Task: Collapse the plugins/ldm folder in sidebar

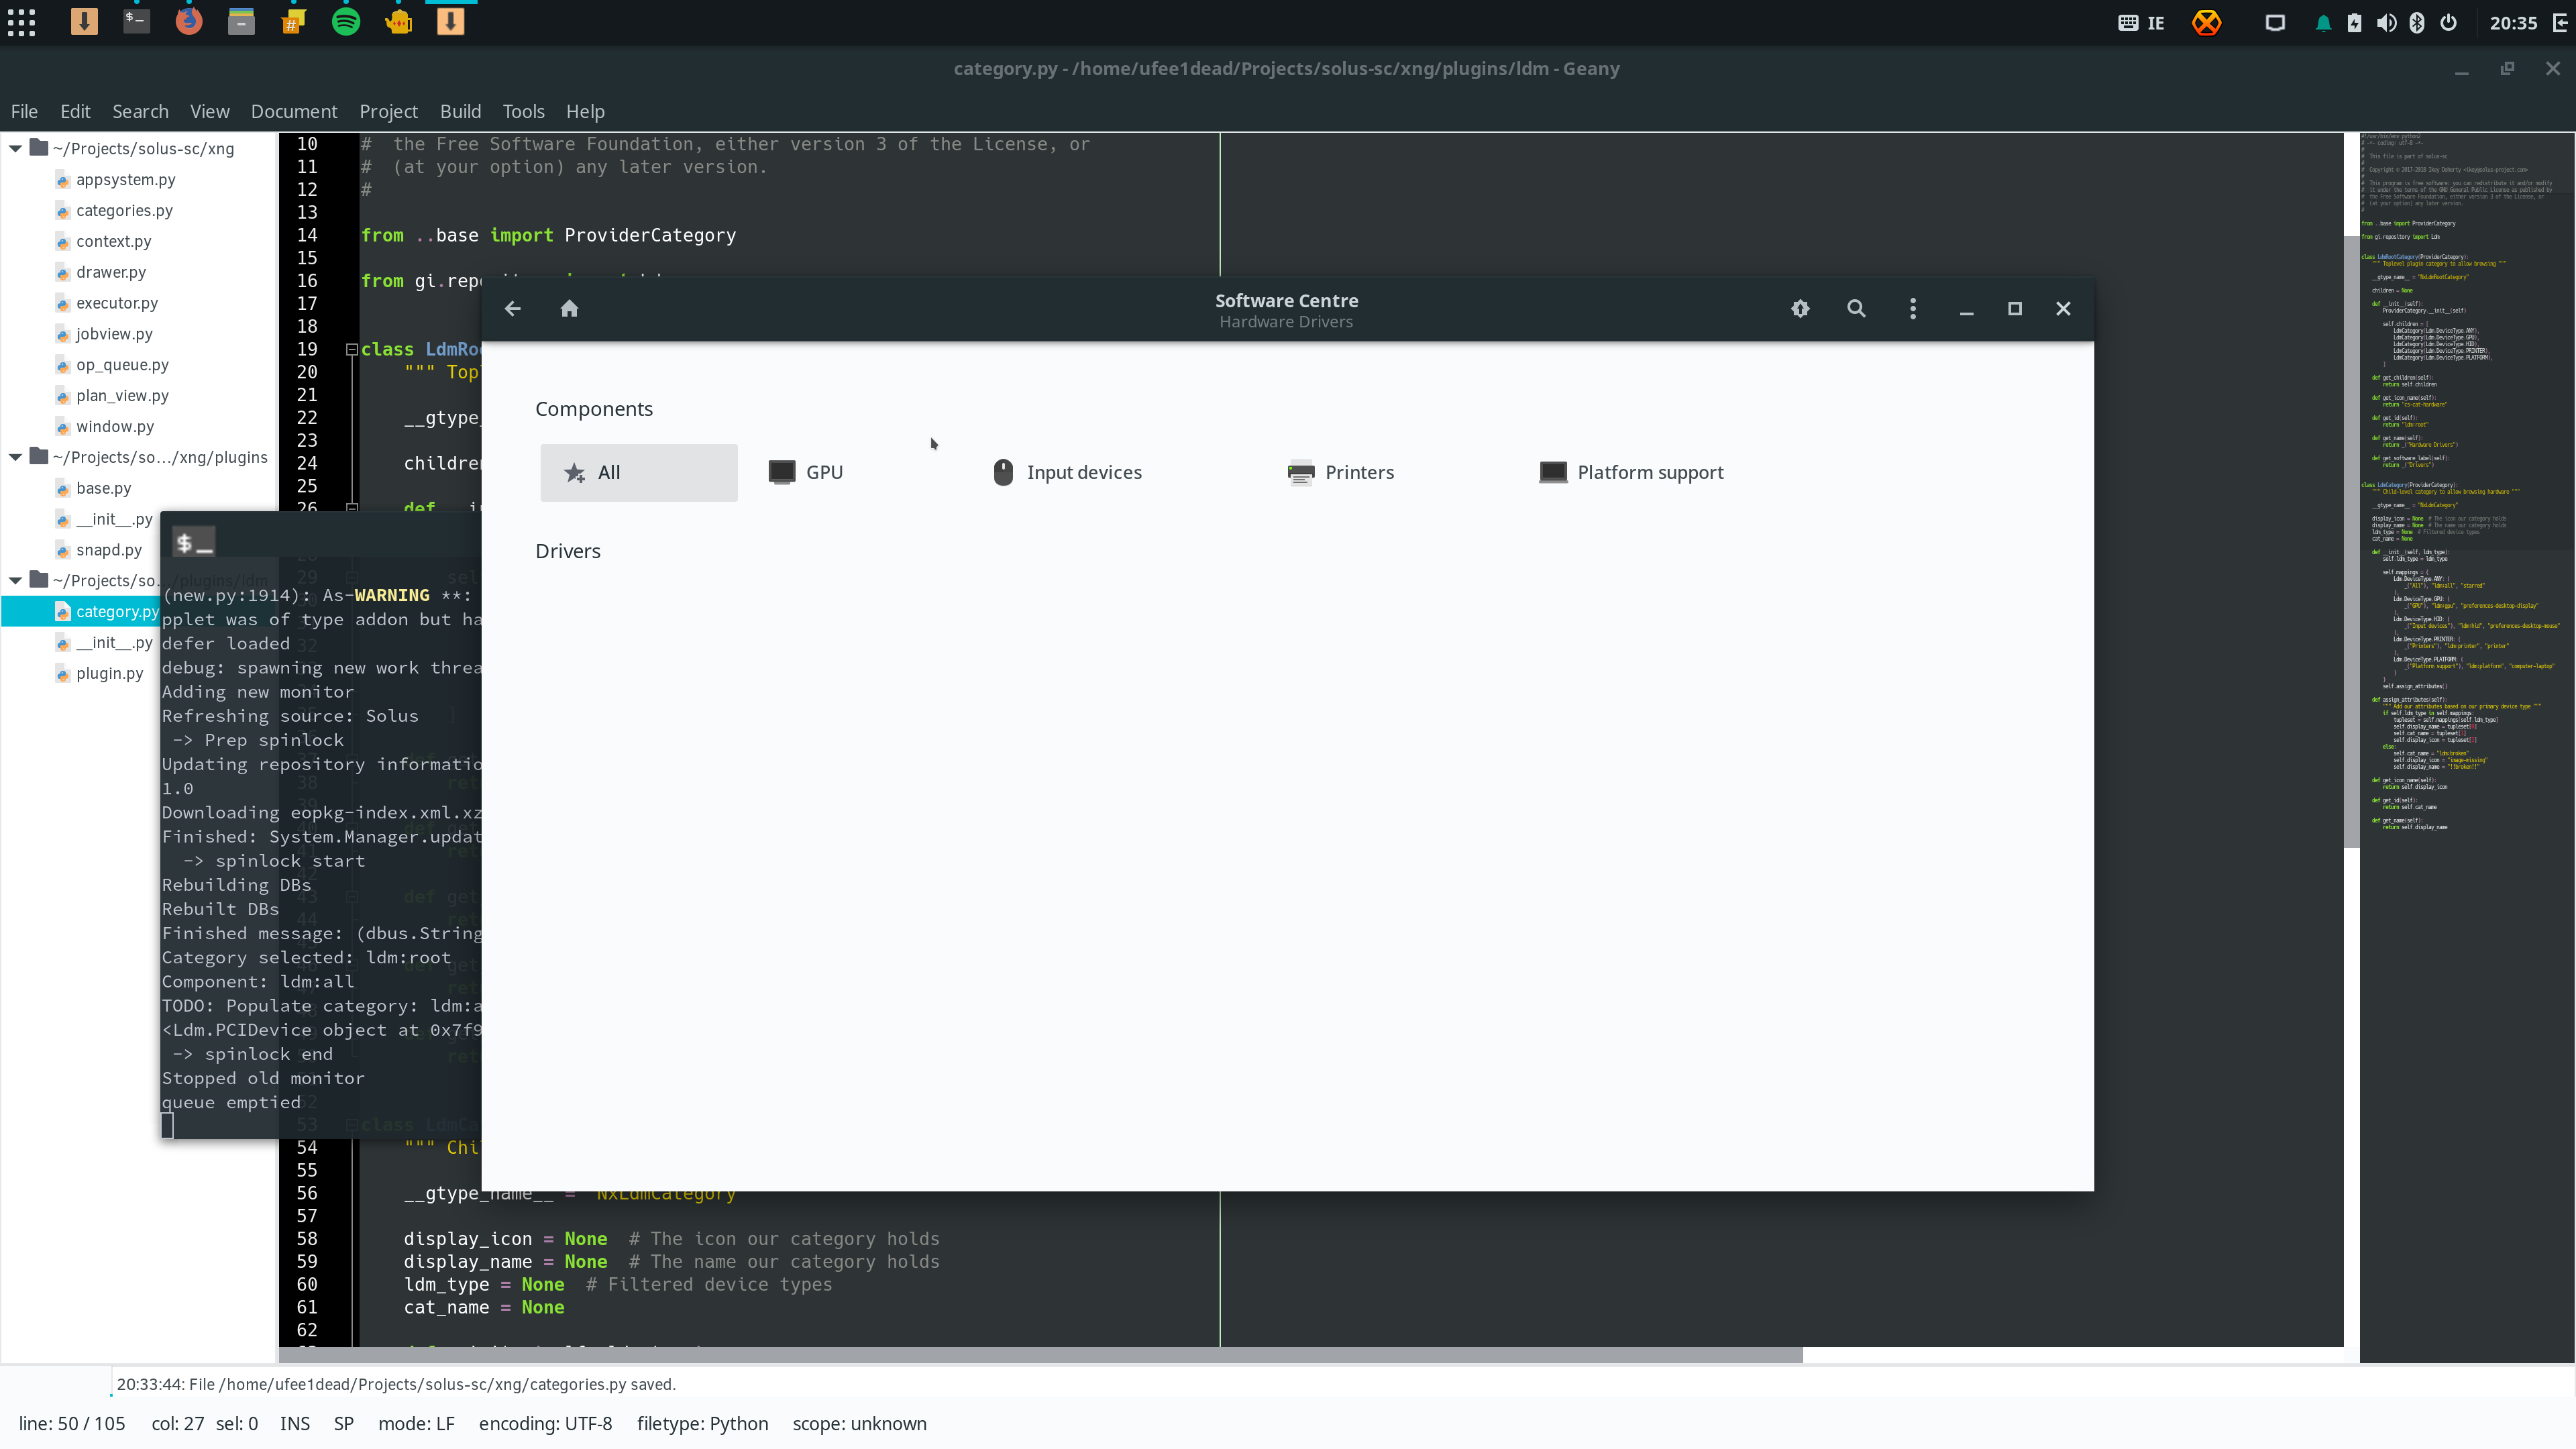Action: (x=16, y=580)
